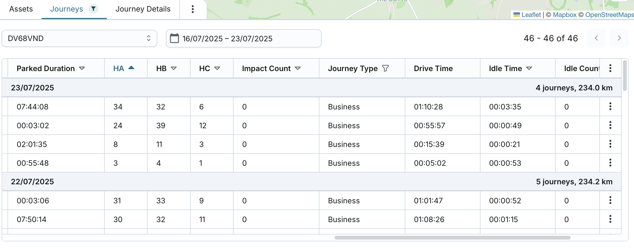Click the Journey Type filter funnel icon
This screenshot has width=634, height=250.
385,68
